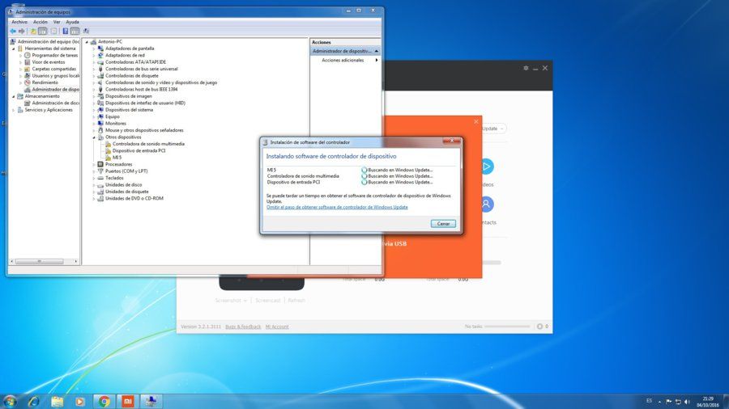Click horizontal scrollbar thumb in left tree pane

coord(40,262)
